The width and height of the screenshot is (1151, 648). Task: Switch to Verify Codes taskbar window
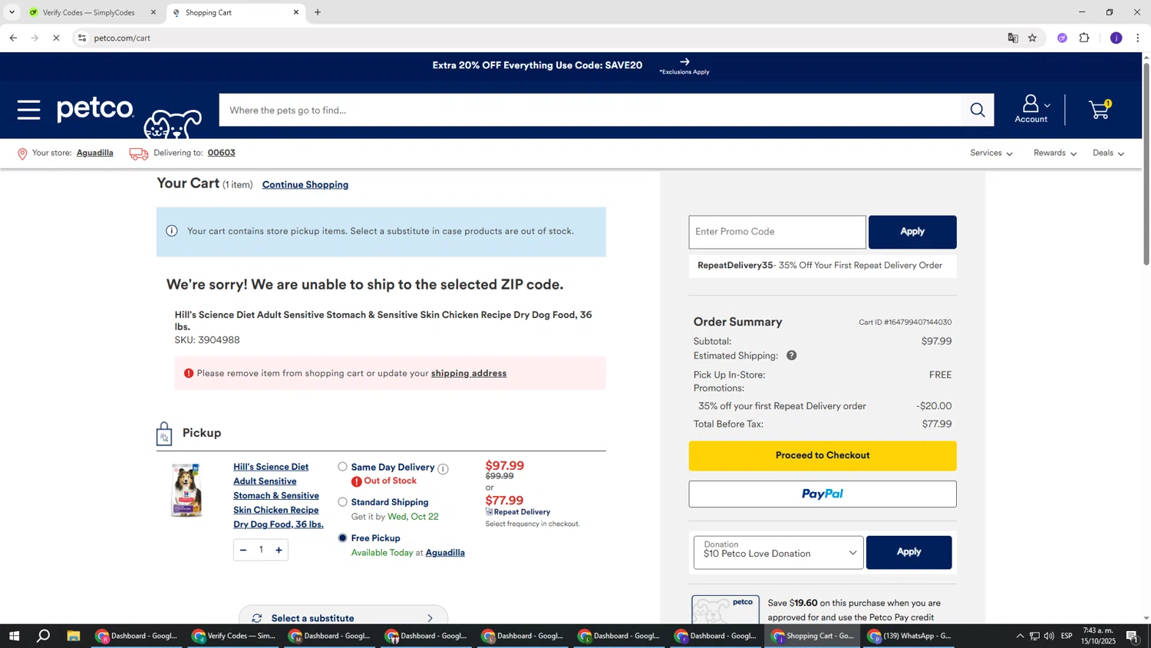coord(234,636)
